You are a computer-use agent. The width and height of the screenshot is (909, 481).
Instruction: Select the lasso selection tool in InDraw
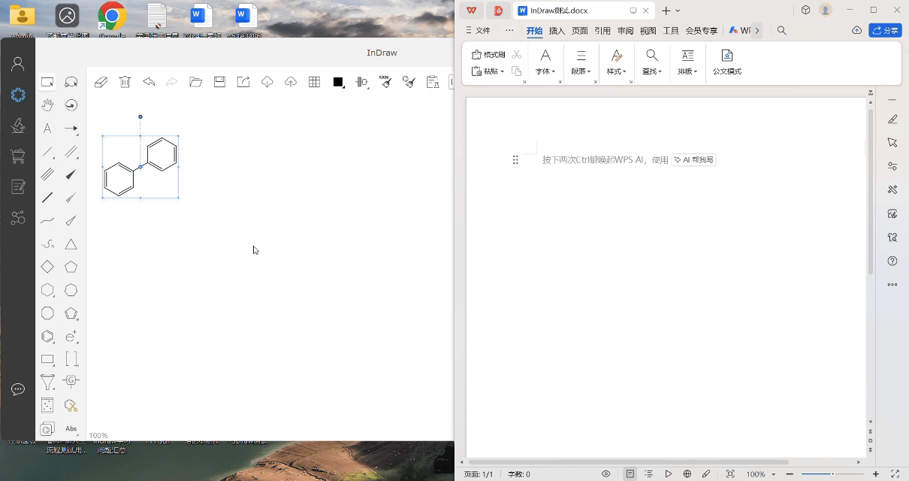pos(71,82)
